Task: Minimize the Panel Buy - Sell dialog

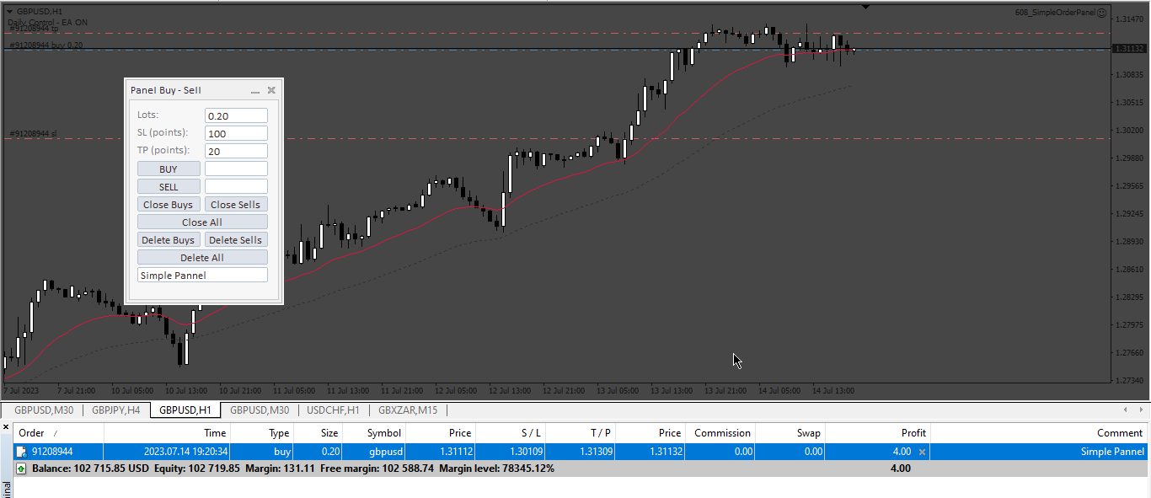Action: point(255,90)
